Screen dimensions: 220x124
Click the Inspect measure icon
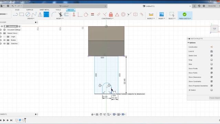click(151, 14)
